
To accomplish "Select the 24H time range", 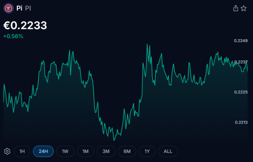I will pyautogui.click(x=43, y=151).
